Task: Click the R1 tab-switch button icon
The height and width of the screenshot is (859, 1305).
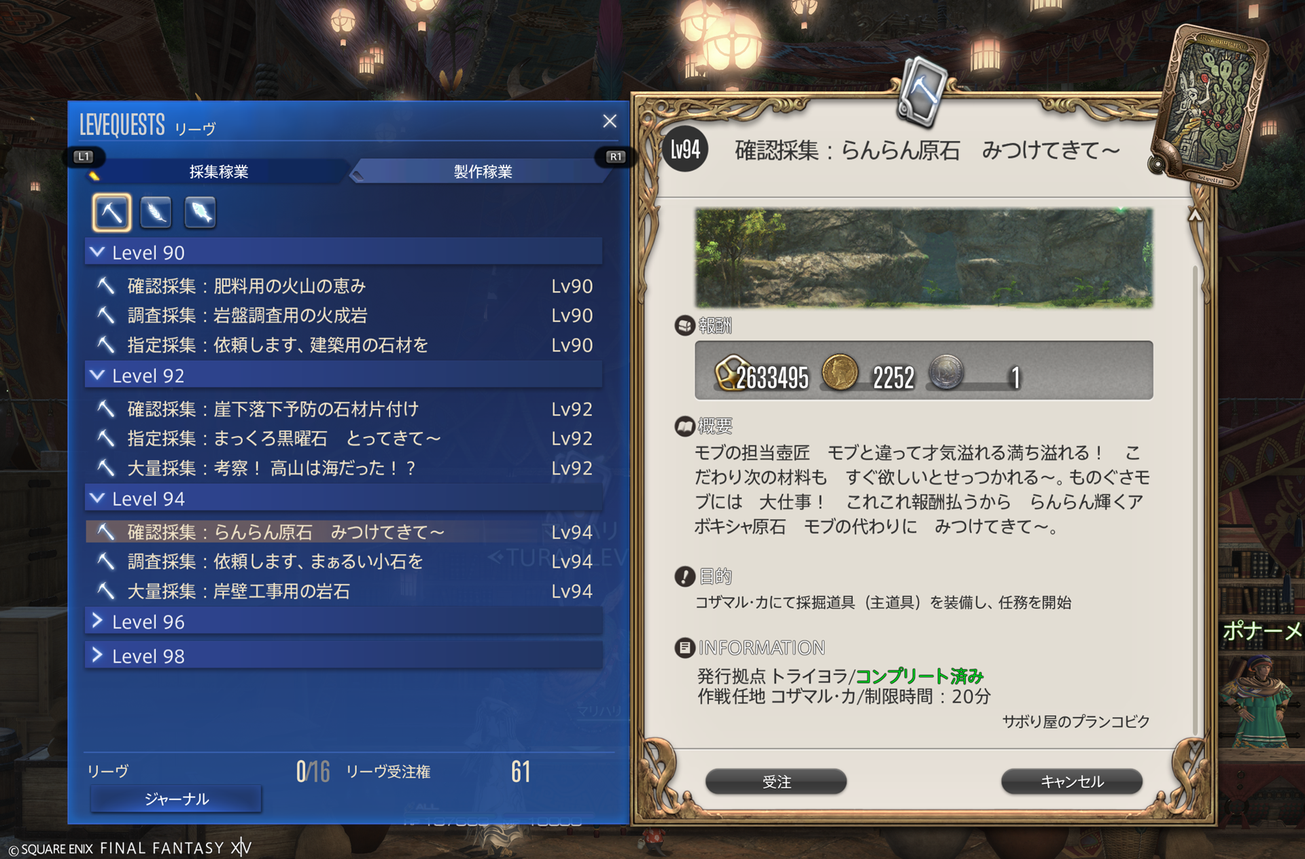Action: coord(615,157)
